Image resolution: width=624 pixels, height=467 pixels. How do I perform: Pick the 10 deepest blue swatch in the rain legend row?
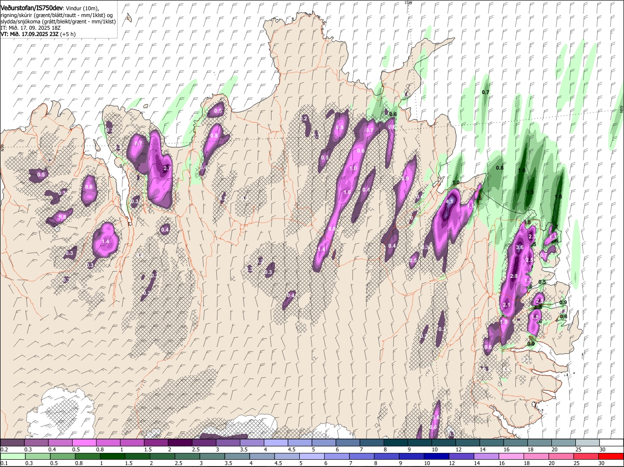point(437,456)
